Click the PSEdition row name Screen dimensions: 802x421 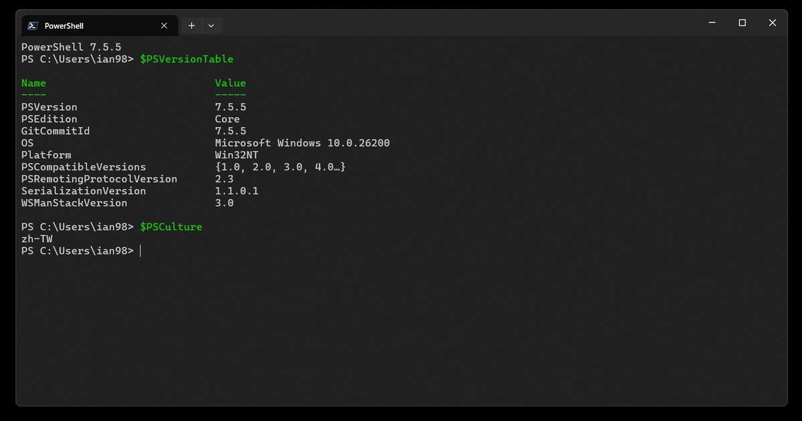pos(49,119)
